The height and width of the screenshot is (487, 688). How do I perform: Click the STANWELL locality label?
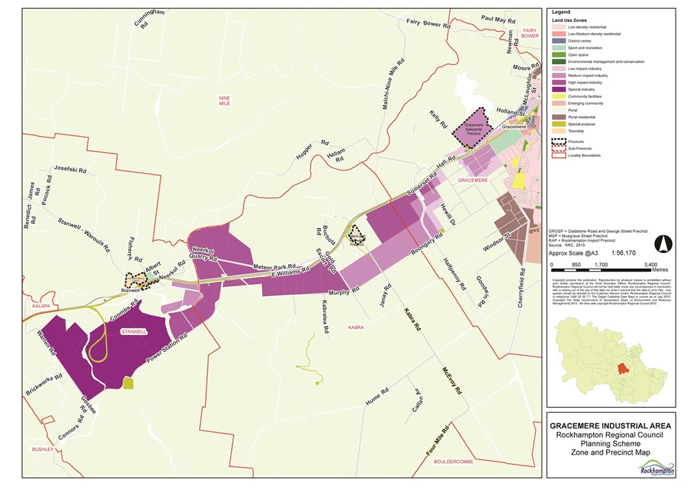tap(135, 332)
